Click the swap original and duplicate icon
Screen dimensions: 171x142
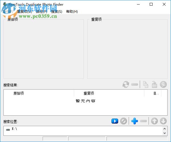126,84
